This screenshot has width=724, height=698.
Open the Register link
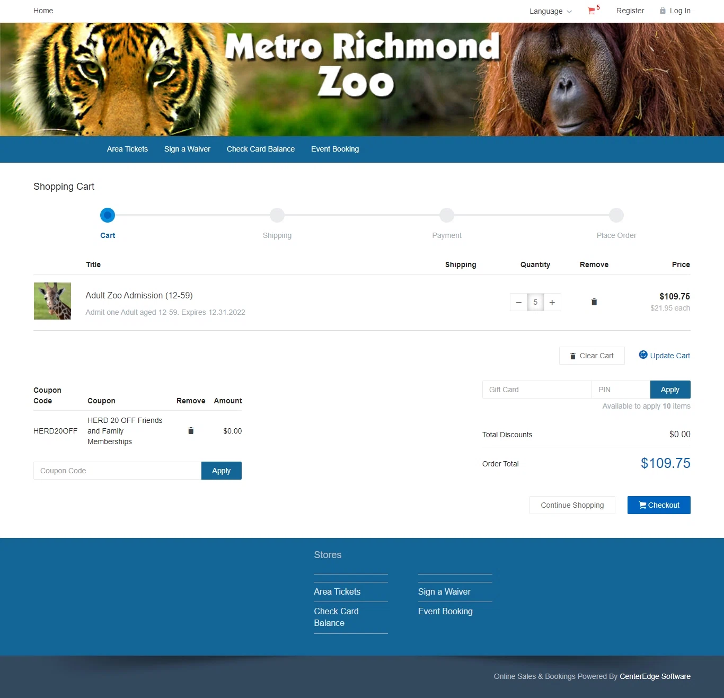630,11
